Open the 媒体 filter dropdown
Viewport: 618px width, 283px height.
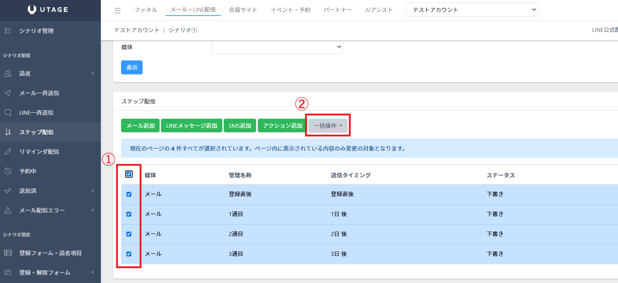[277, 47]
